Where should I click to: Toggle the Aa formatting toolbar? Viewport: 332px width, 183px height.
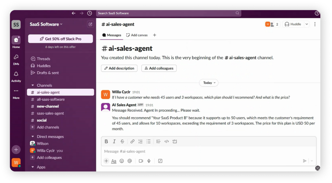pyautogui.click(x=114, y=161)
